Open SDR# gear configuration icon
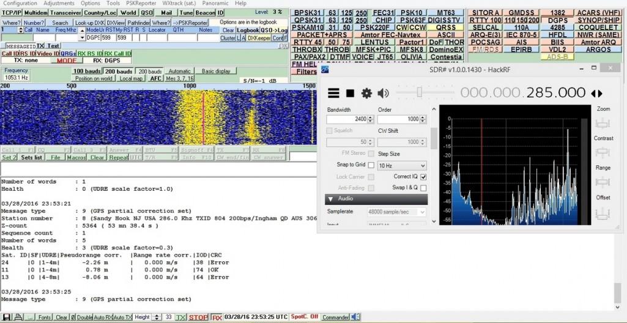The height and width of the screenshot is (323, 627). coord(366,93)
